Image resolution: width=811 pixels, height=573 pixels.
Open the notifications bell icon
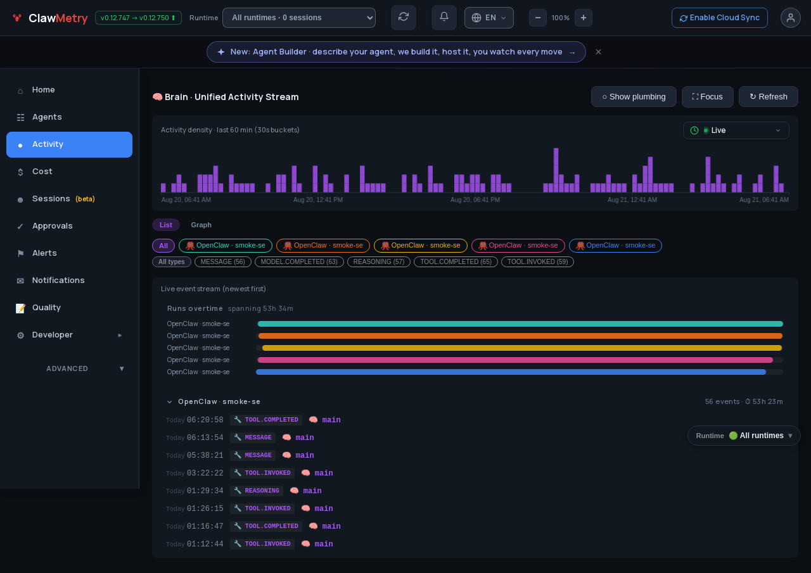coord(444,18)
